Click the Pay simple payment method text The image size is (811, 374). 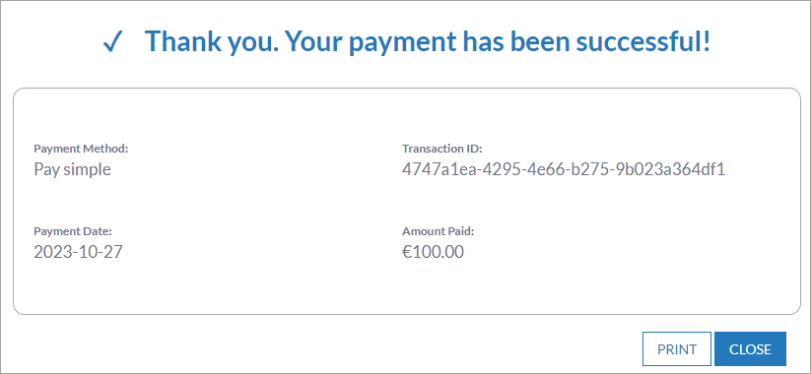[72, 170]
